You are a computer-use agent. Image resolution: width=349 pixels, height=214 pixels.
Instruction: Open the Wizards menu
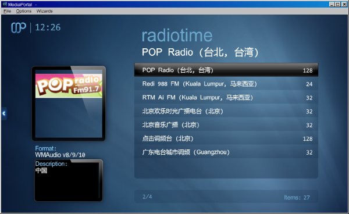coord(45,11)
